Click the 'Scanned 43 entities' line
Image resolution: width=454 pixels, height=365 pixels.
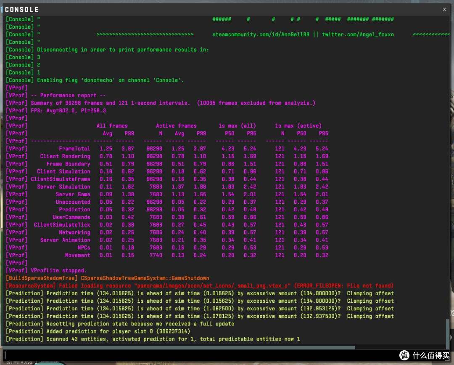pyautogui.click(x=153, y=339)
